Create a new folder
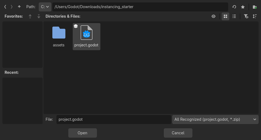The image size is (261, 140). point(254,7)
